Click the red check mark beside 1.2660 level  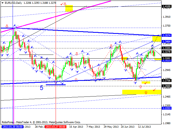(x=146, y=83)
